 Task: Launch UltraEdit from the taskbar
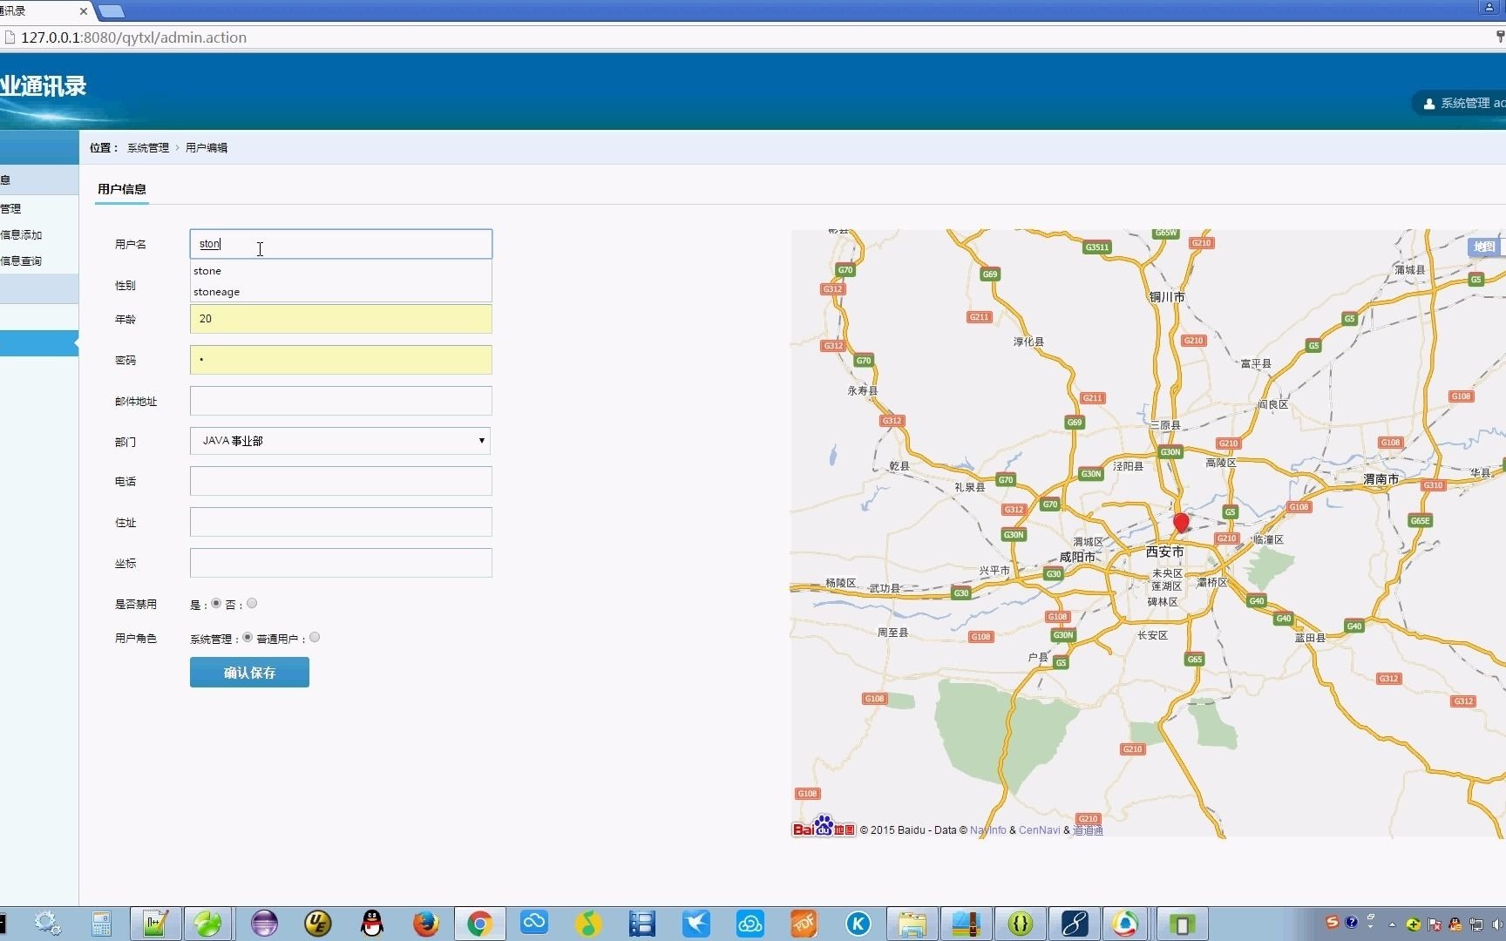pos(318,924)
